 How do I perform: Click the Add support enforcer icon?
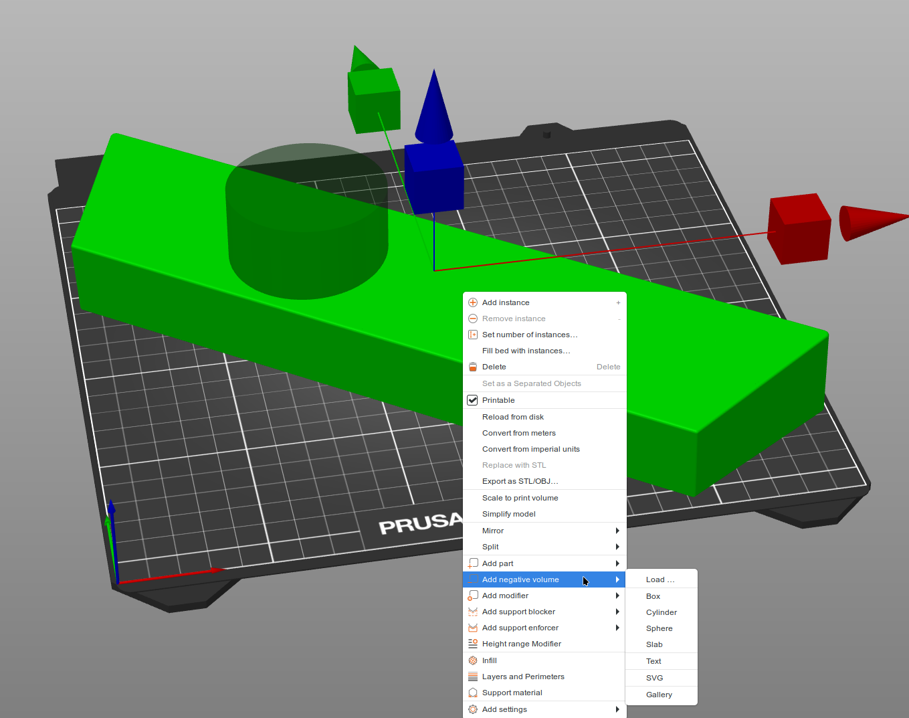tap(473, 628)
